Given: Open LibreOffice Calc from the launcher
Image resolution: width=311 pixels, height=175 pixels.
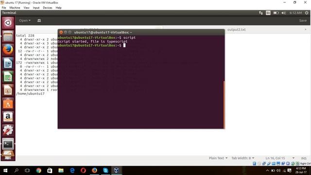Looking at the screenshot, I should tap(8, 77).
